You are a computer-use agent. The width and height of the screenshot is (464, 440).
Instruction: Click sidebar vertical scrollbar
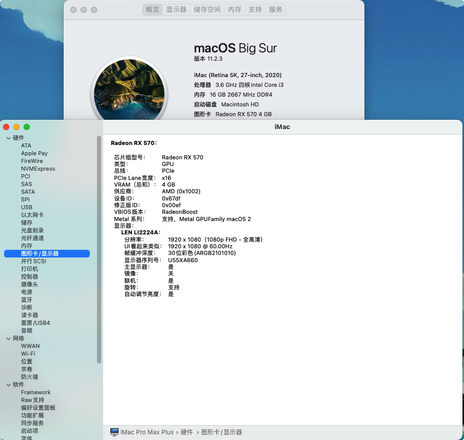(99, 249)
